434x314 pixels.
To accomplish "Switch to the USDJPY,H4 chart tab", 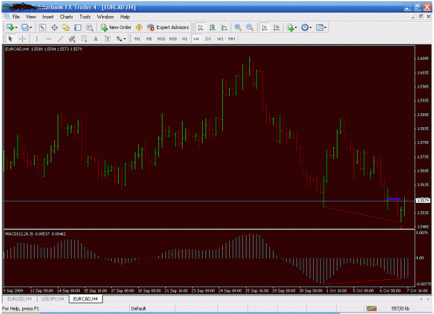I will click(x=53, y=299).
